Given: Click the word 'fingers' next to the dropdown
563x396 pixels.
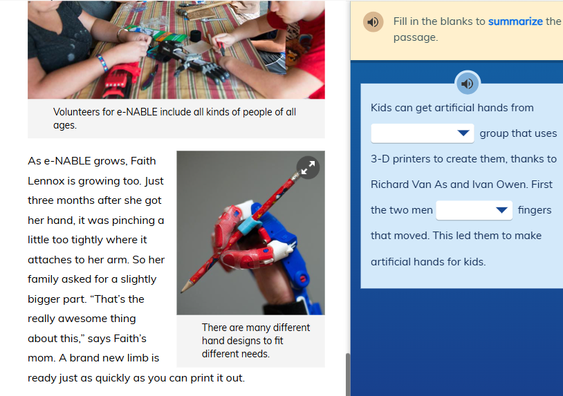Looking at the screenshot, I should (534, 210).
